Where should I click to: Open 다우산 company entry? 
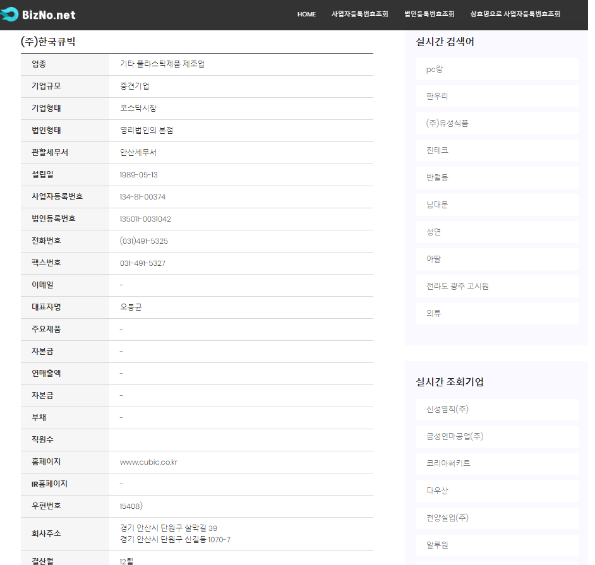click(496, 491)
